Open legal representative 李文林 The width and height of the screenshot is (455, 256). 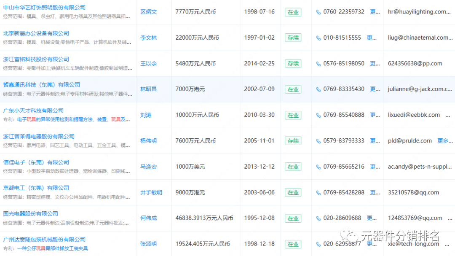tap(149, 38)
